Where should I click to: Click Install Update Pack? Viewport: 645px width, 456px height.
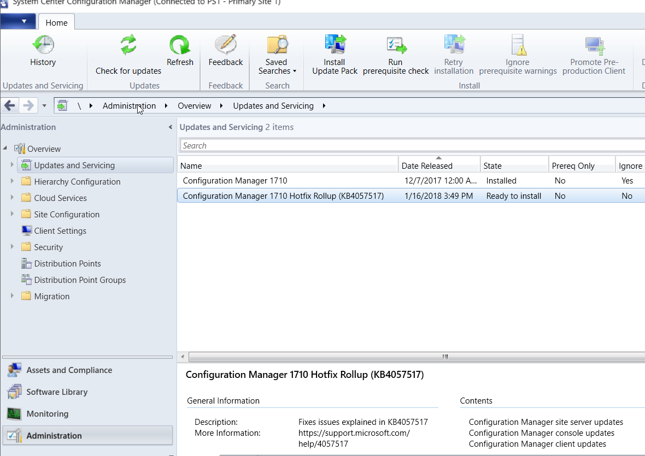click(335, 55)
